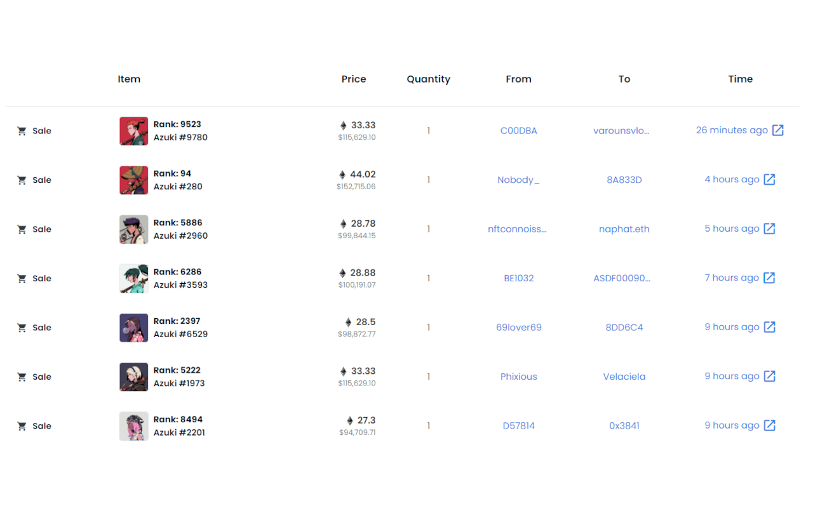
Task: Click the cart icon in Azuki #280 row
Action: [x=22, y=180]
